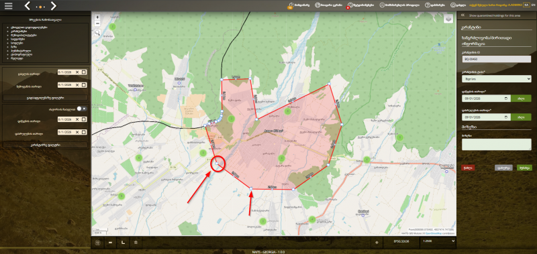The width and height of the screenshot is (537, 254).
Task: Click the cluster marker 5 in the green forest area
Action: [x=399, y=137]
